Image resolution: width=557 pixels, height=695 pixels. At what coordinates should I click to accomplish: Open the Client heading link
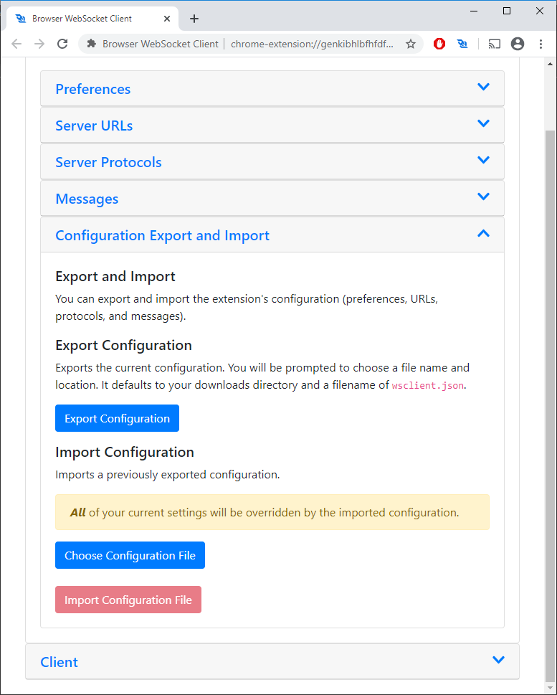(59, 662)
